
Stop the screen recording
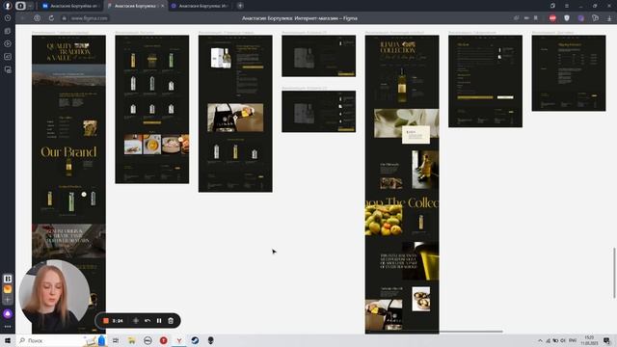point(105,321)
